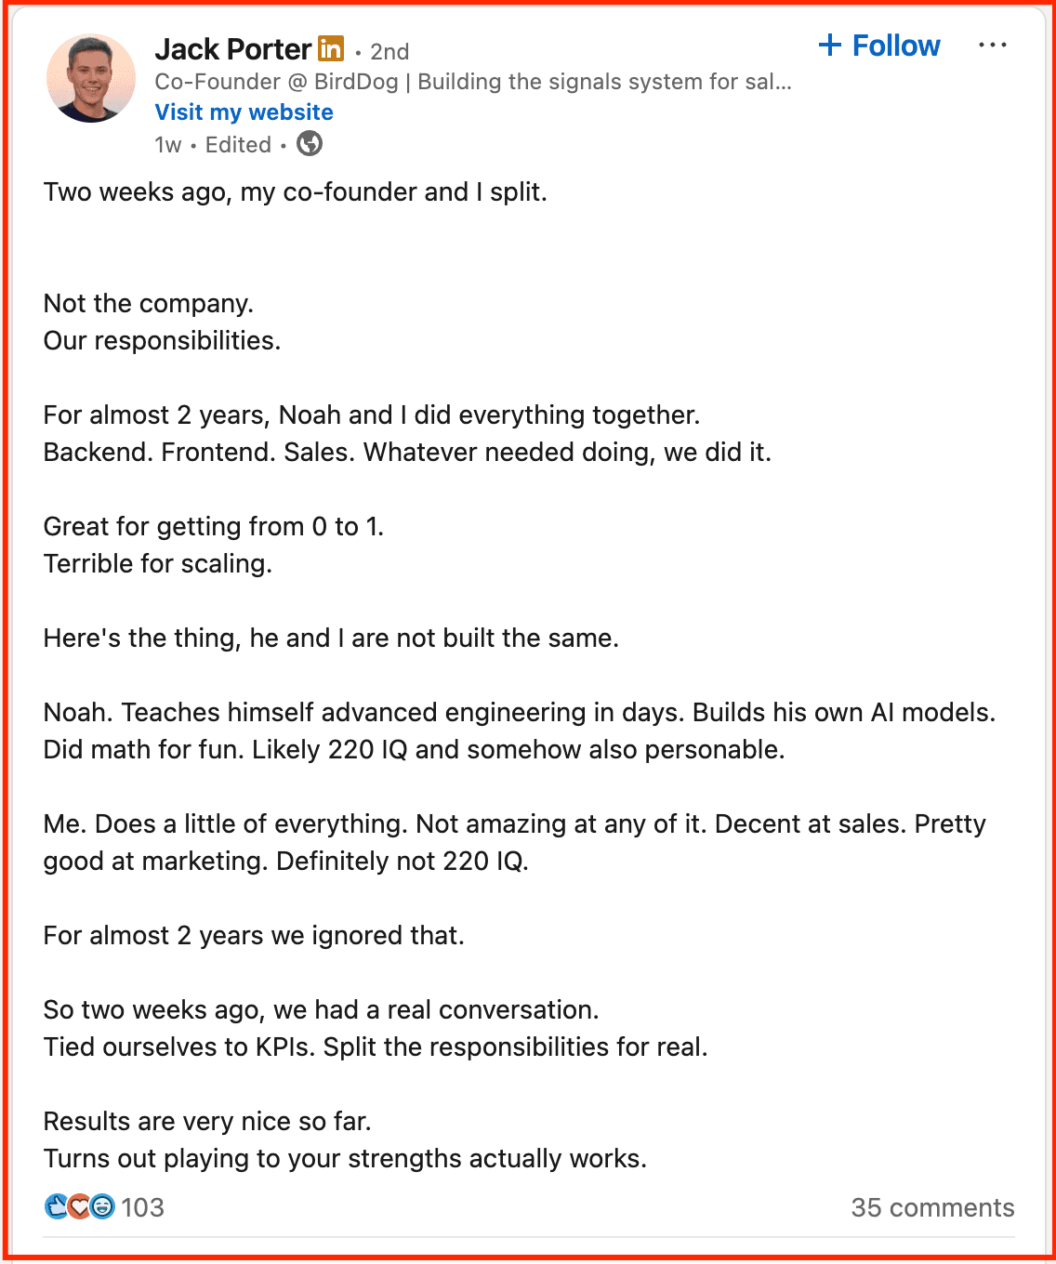Click the gold LinkedIn Premium badge
The width and height of the screenshot is (1056, 1264).
click(x=331, y=48)
